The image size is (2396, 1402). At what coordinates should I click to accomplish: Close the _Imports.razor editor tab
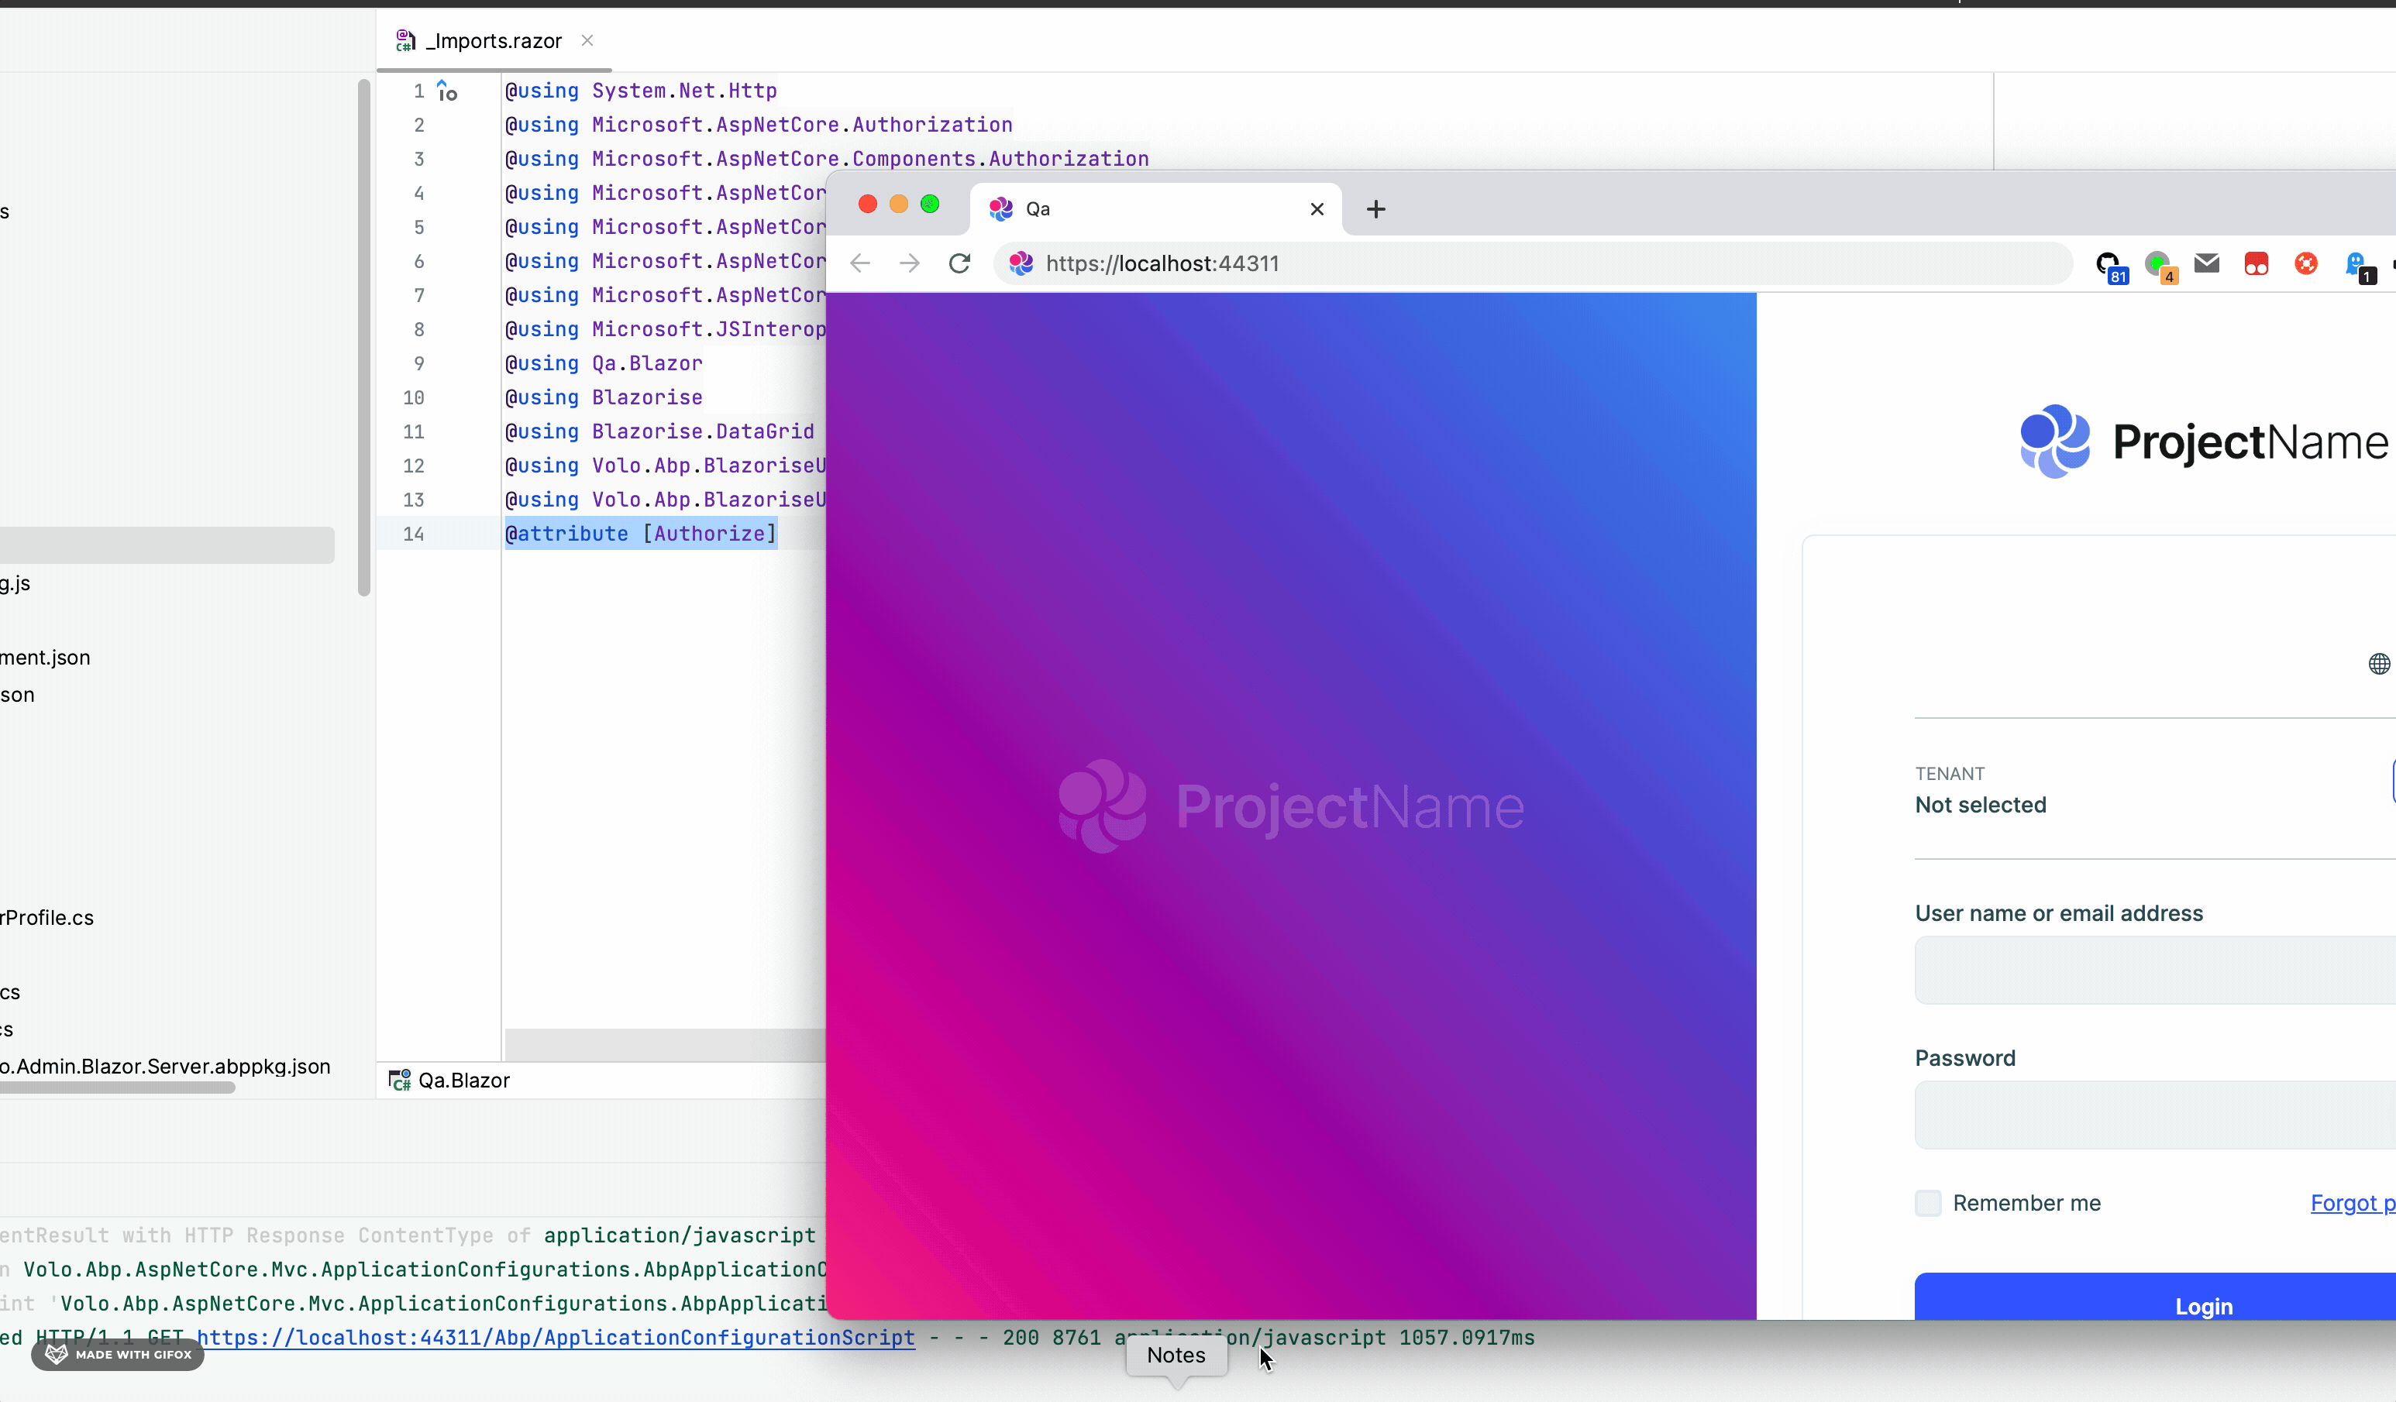click(587, 40)
